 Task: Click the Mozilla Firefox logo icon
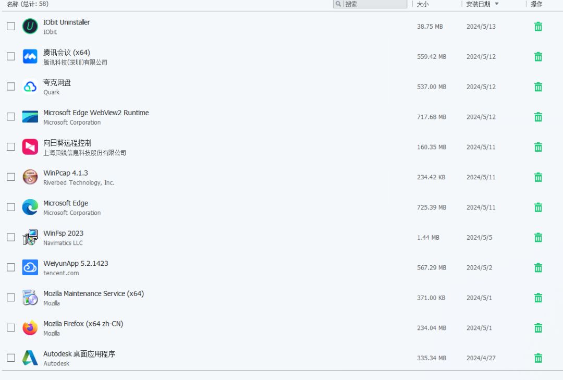[30, 328]
